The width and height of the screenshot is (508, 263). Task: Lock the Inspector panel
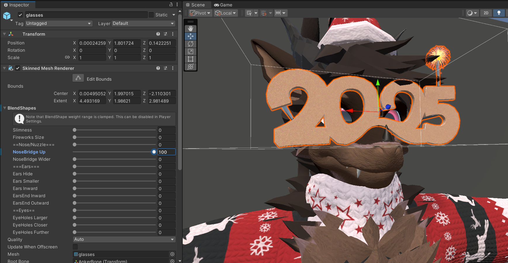point(171,4)
